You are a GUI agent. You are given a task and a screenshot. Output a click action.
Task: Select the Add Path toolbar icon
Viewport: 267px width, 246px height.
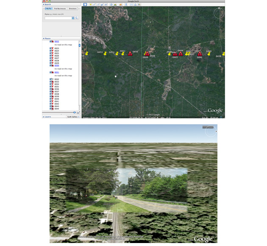(98, 4)
